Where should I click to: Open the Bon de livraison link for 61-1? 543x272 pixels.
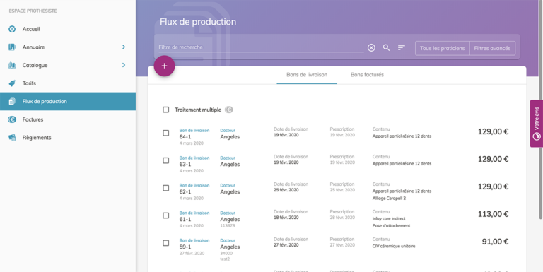194,213
